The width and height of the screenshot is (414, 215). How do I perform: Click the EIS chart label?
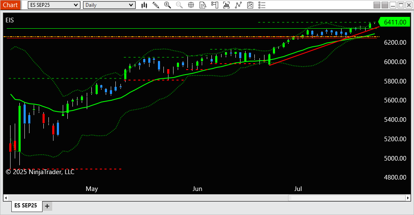coord(10,20)
